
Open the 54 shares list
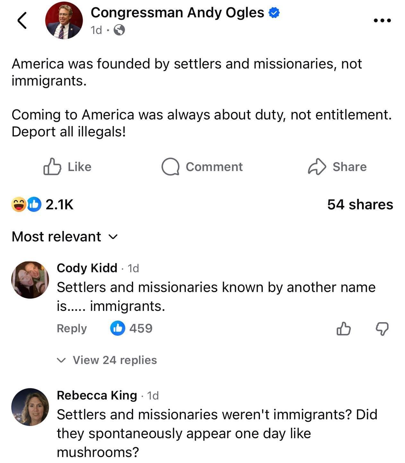click(360, 204)
